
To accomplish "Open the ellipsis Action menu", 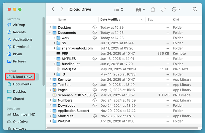I will [x=176, y=9].
